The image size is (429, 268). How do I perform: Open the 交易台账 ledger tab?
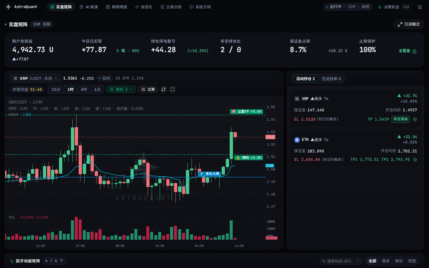[x=171, y=7]
